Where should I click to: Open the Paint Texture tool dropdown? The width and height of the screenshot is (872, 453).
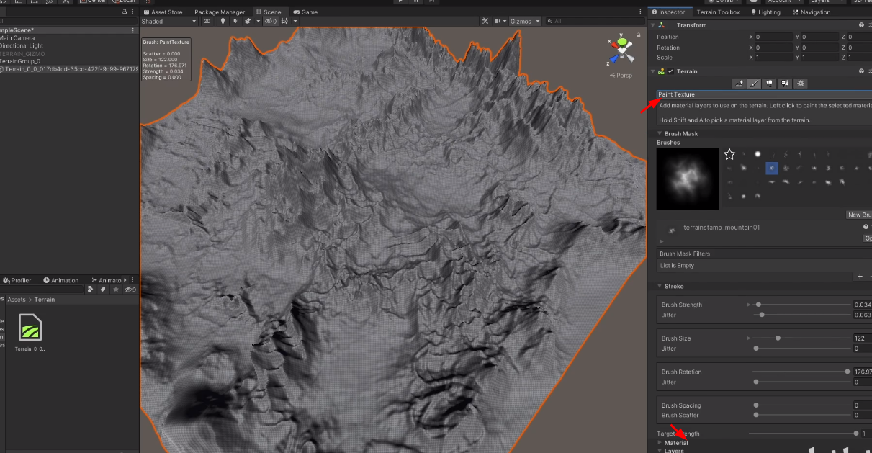764,94
